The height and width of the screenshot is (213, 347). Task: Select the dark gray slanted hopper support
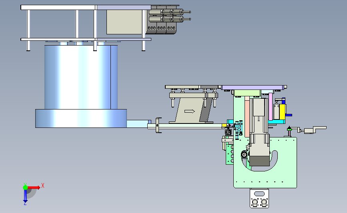tap(206, 110)
